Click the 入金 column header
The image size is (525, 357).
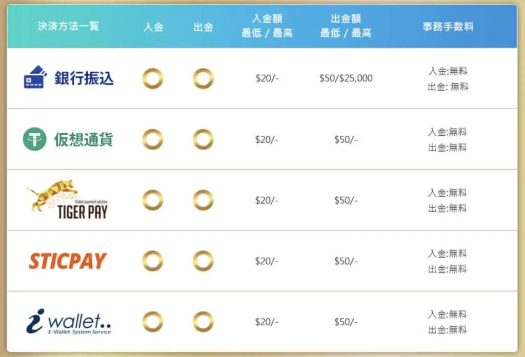click(x=153, y=27)
